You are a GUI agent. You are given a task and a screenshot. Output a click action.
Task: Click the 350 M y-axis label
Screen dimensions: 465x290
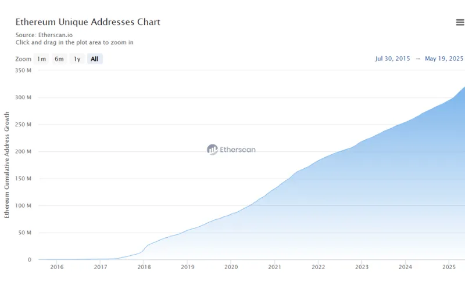click(x=23, y=70)
